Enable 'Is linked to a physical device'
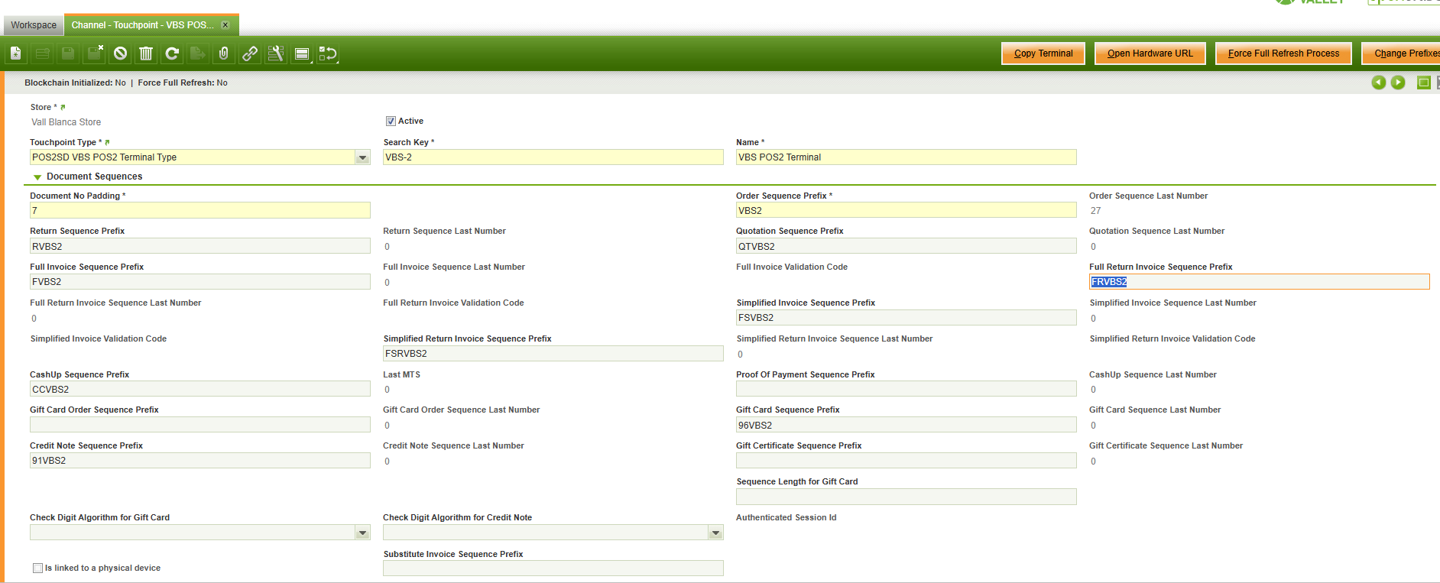 coord(37,568)
